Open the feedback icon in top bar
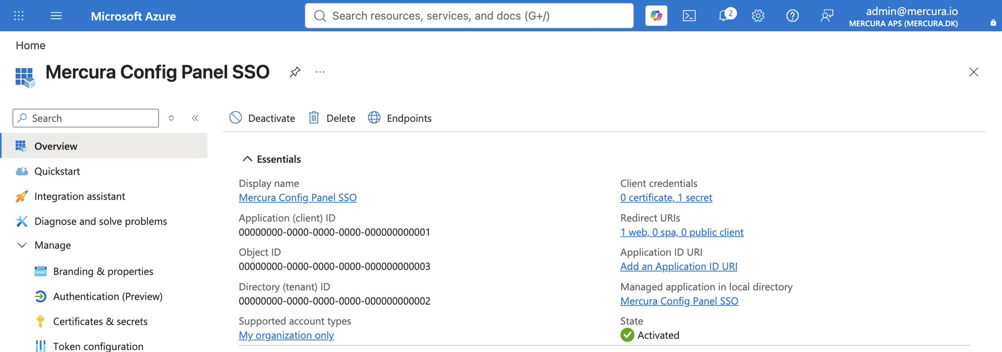Viewport: 1002px width, 352px height. [x=827, y=16]
